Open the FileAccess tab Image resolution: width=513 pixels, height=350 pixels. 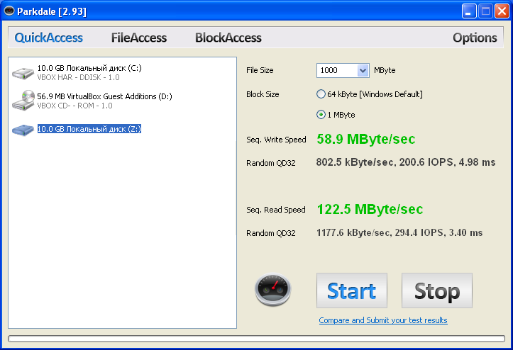(139, 38)
